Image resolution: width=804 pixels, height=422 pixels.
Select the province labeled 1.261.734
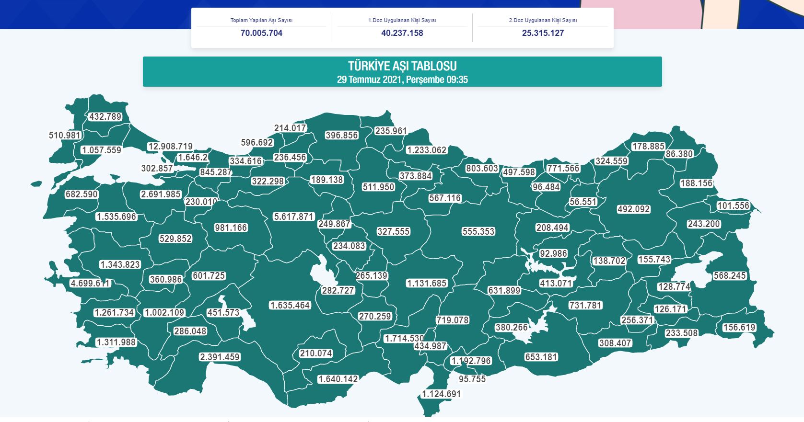coord(114,312)
